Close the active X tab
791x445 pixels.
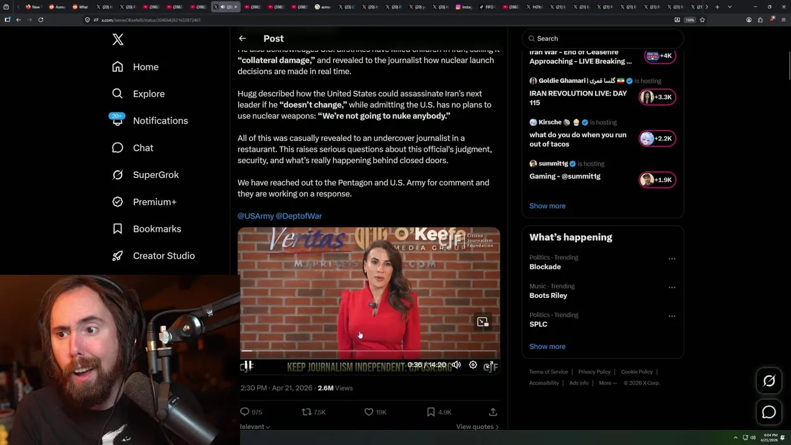(x=235, y=7)
